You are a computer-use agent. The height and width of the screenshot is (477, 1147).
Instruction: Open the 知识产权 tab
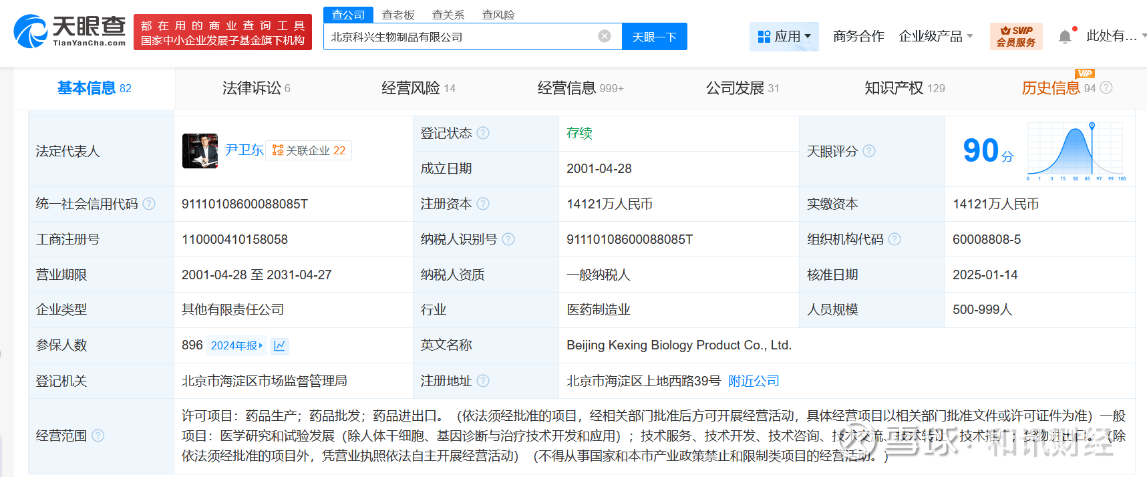click(904, 88)
